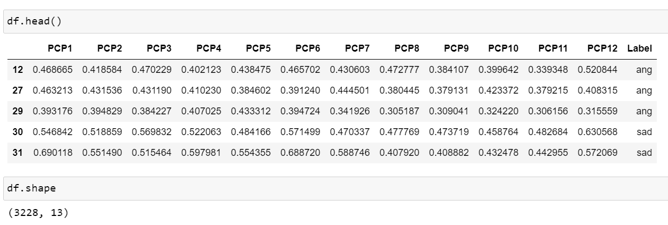Click the PCP12 column header
The width and height of the screenshot is (668, 225).
(603, 48)
